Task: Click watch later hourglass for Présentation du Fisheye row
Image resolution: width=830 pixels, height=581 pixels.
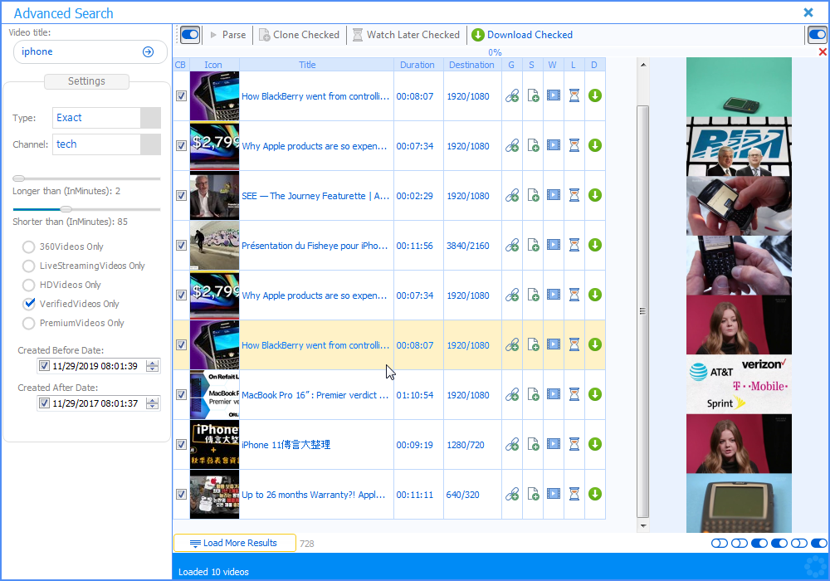Action: 574,245
